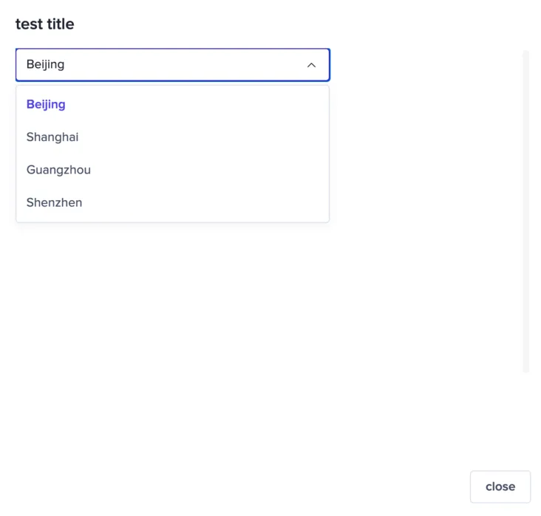541x516 pixels.
Task: Click the last list item, Shenzhen
Action: click(x=172, y=203)
